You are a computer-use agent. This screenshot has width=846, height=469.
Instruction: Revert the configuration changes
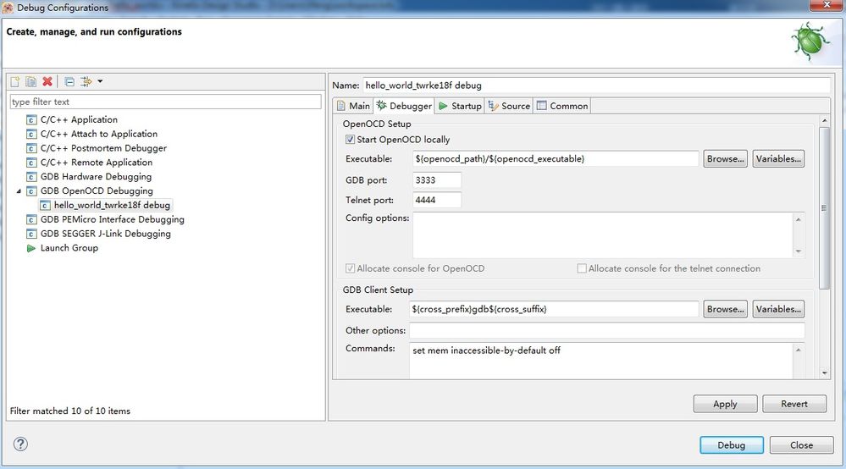pyautogui.click(x=794, y=404)
